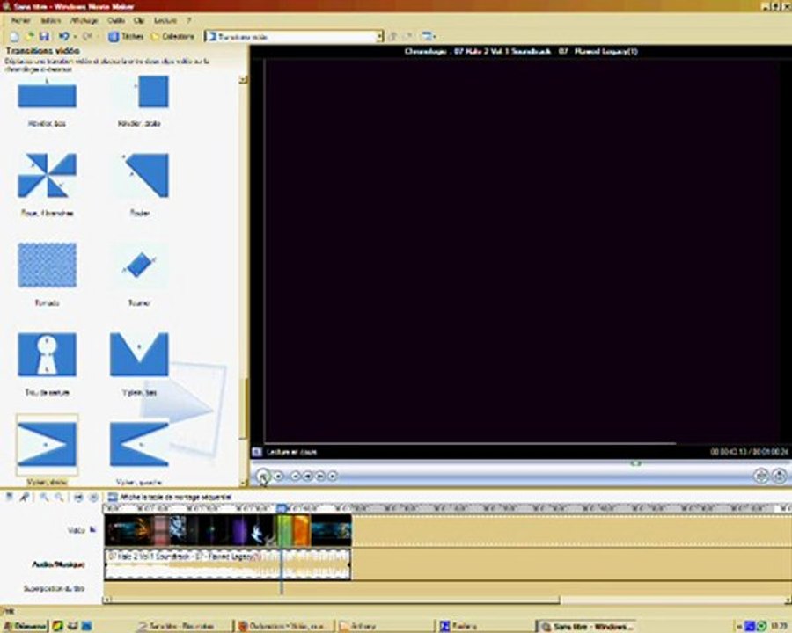The image size is (792, 633).
Task: Switch to Sans titre - Windows Movie Maker taskbar button
Action: 587,627
